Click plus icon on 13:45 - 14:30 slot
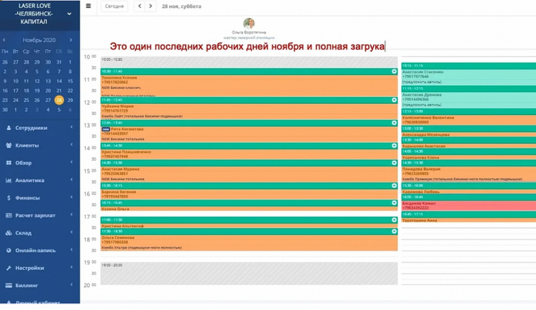The height and width of the screenshot is (310, 536). pos(394,146)
